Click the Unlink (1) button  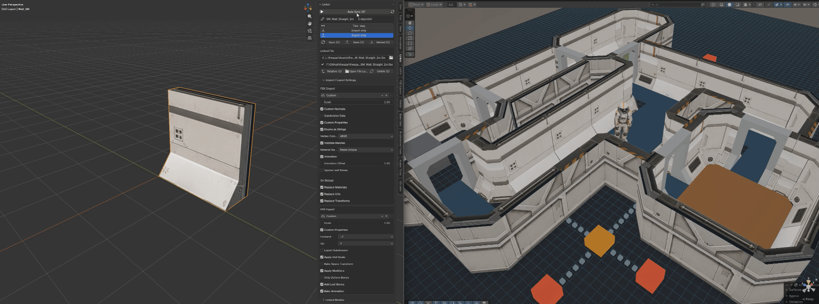[x=381, y=71]
